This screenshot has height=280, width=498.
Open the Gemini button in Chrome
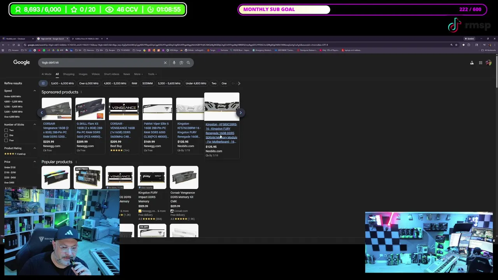469,38
